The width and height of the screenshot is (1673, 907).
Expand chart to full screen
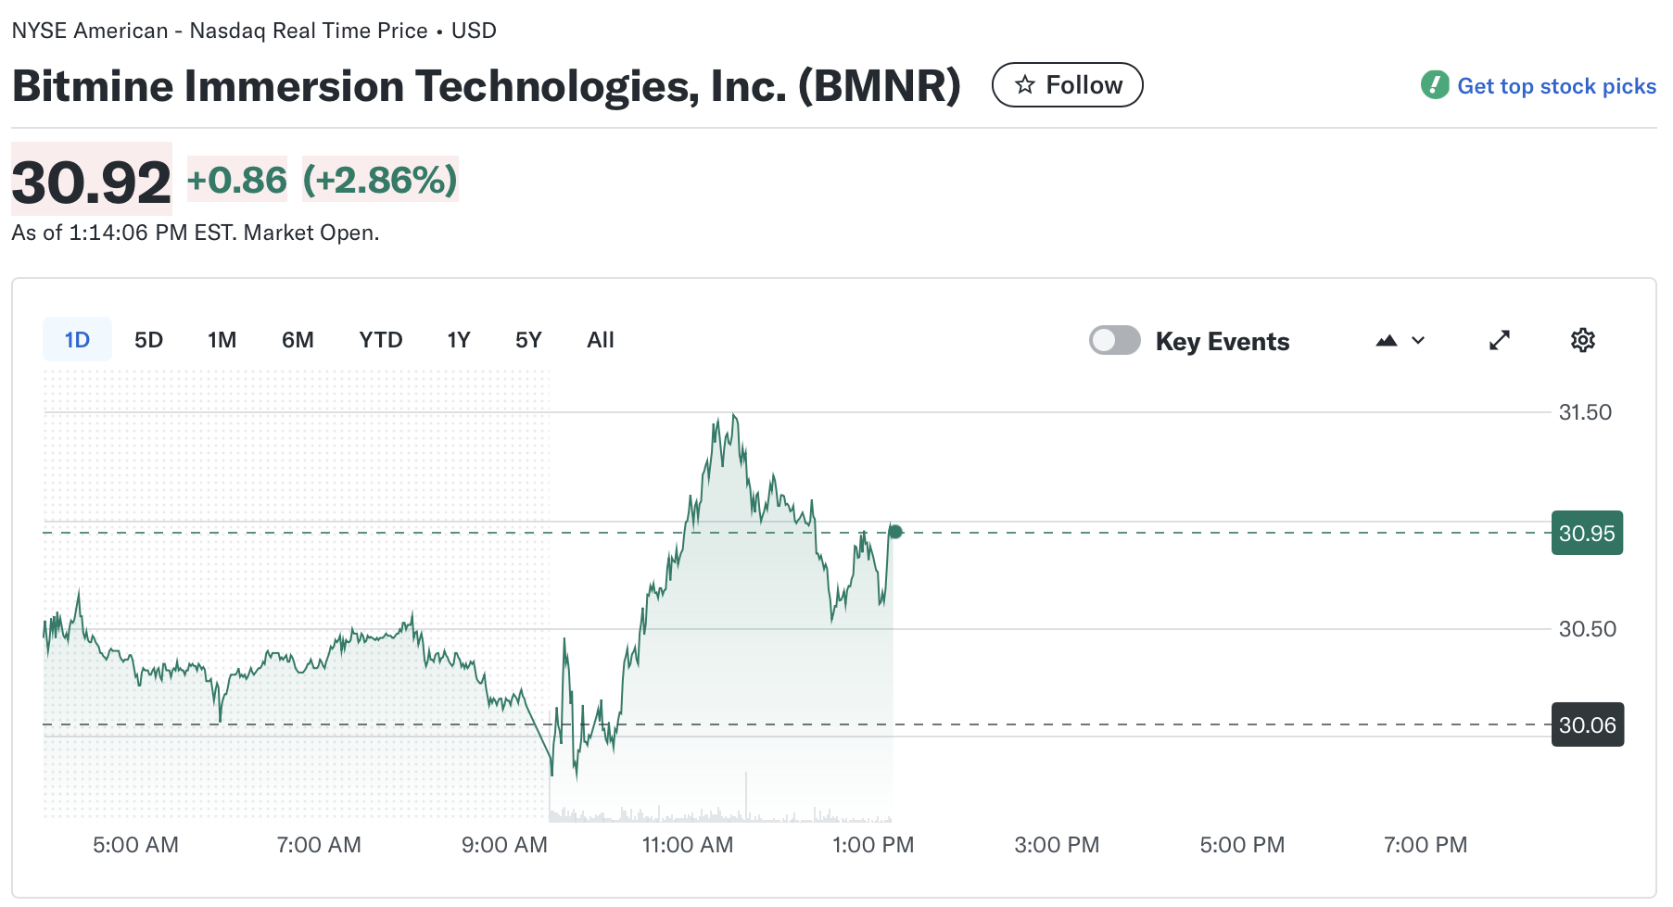[x=1499, y=340]
